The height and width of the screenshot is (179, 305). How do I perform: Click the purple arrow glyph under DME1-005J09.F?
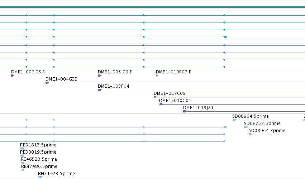[x=100, y=76]
